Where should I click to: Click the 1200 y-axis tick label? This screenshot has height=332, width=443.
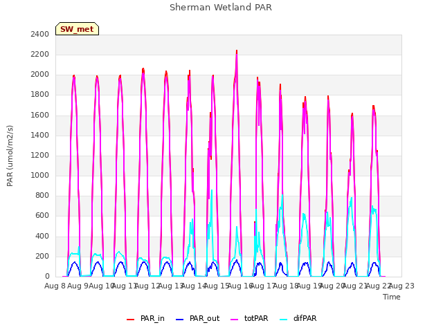(x=40, y=155)
